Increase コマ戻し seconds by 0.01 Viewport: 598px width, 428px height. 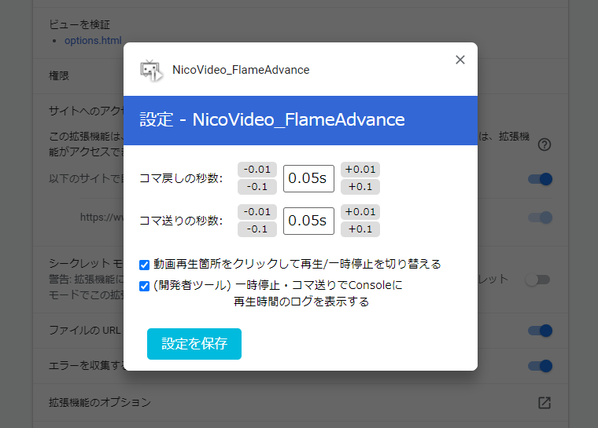[360, 170]
